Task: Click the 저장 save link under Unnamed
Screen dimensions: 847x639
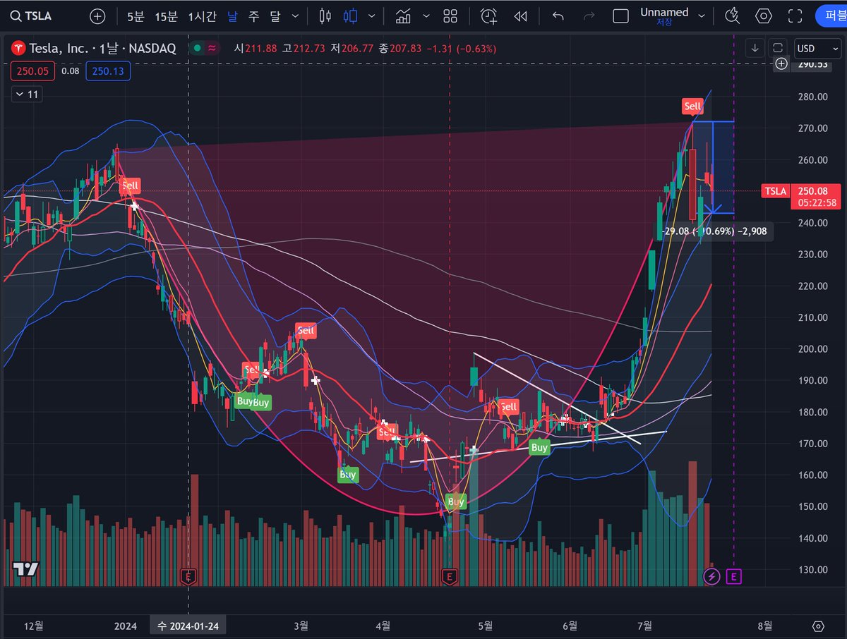Action: click(x=665, y=23)
